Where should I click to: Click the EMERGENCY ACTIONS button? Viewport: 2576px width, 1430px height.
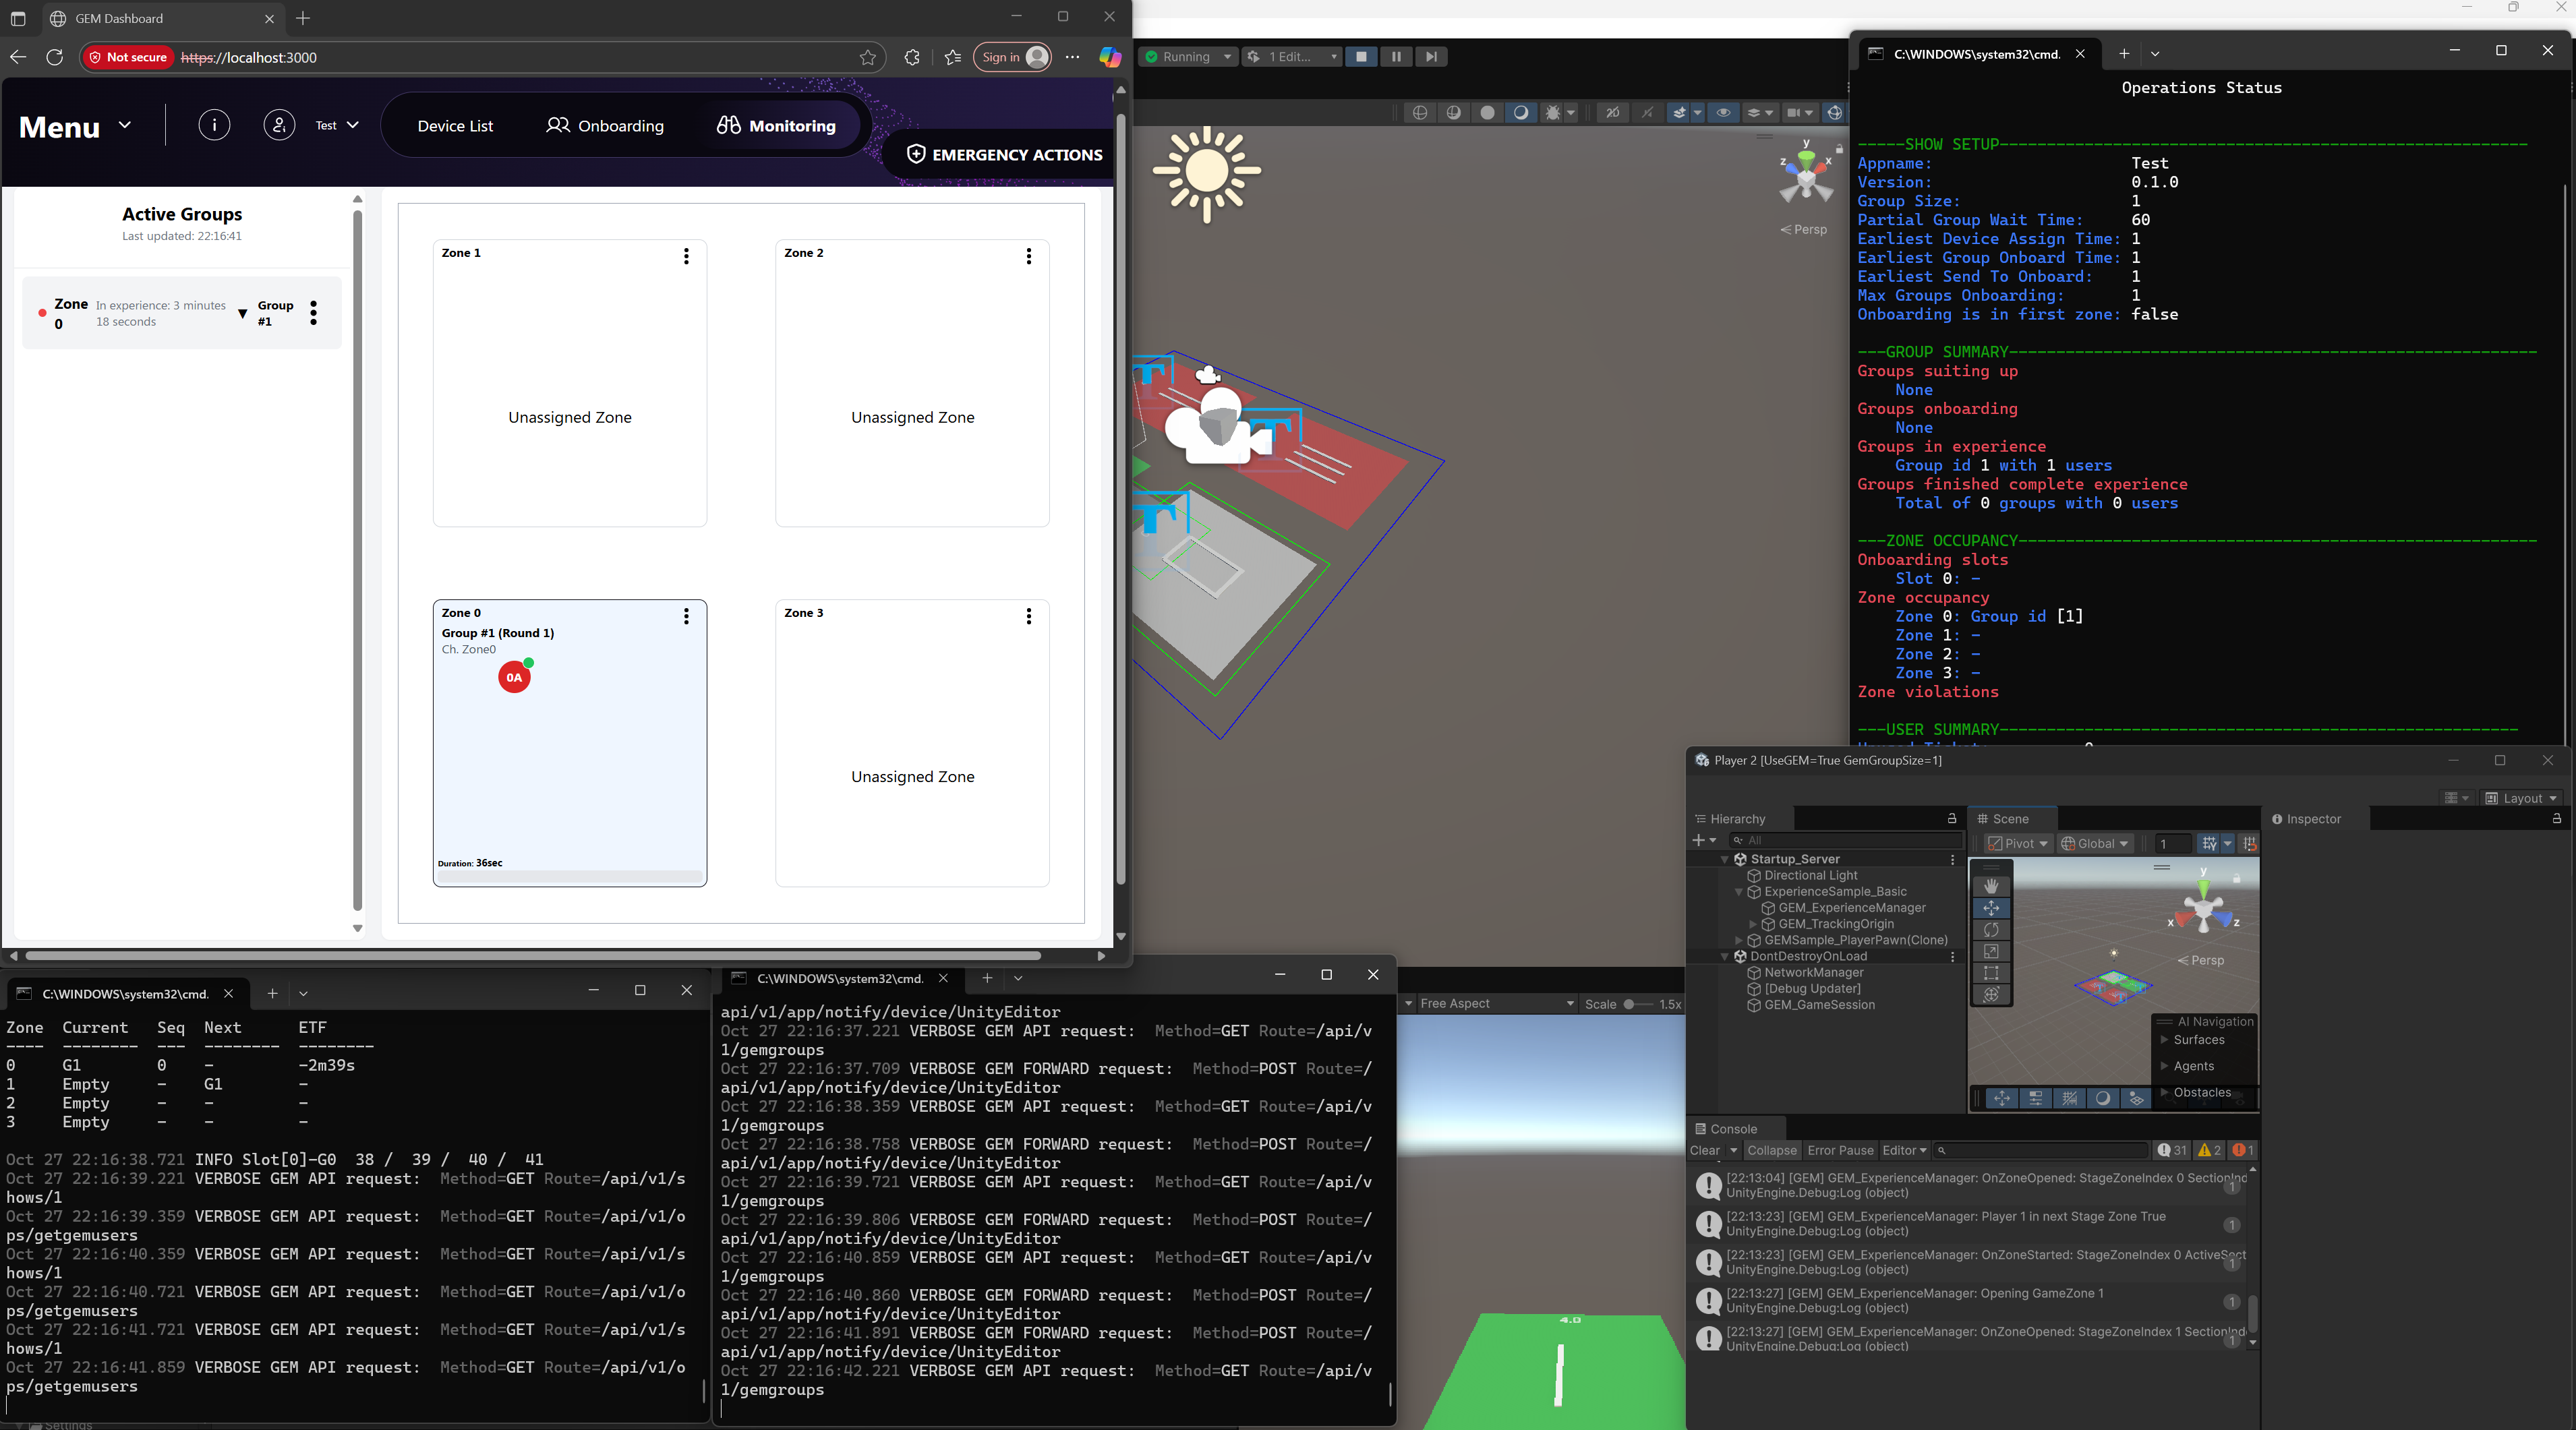[1004, 155]
